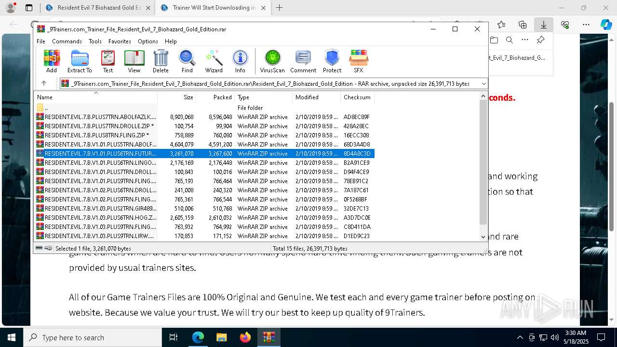Open the Options menu

point(148,41)
